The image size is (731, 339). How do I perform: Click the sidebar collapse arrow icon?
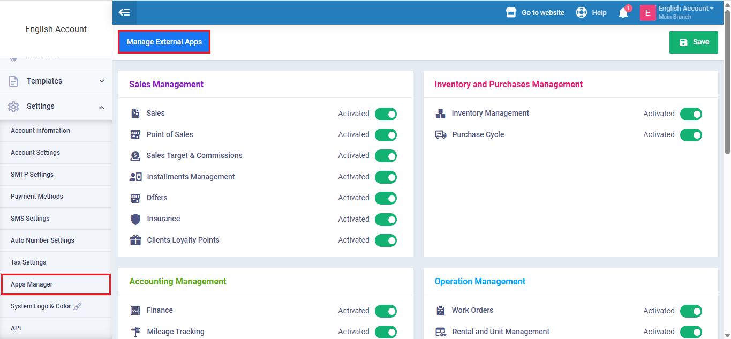coord(124,12)
